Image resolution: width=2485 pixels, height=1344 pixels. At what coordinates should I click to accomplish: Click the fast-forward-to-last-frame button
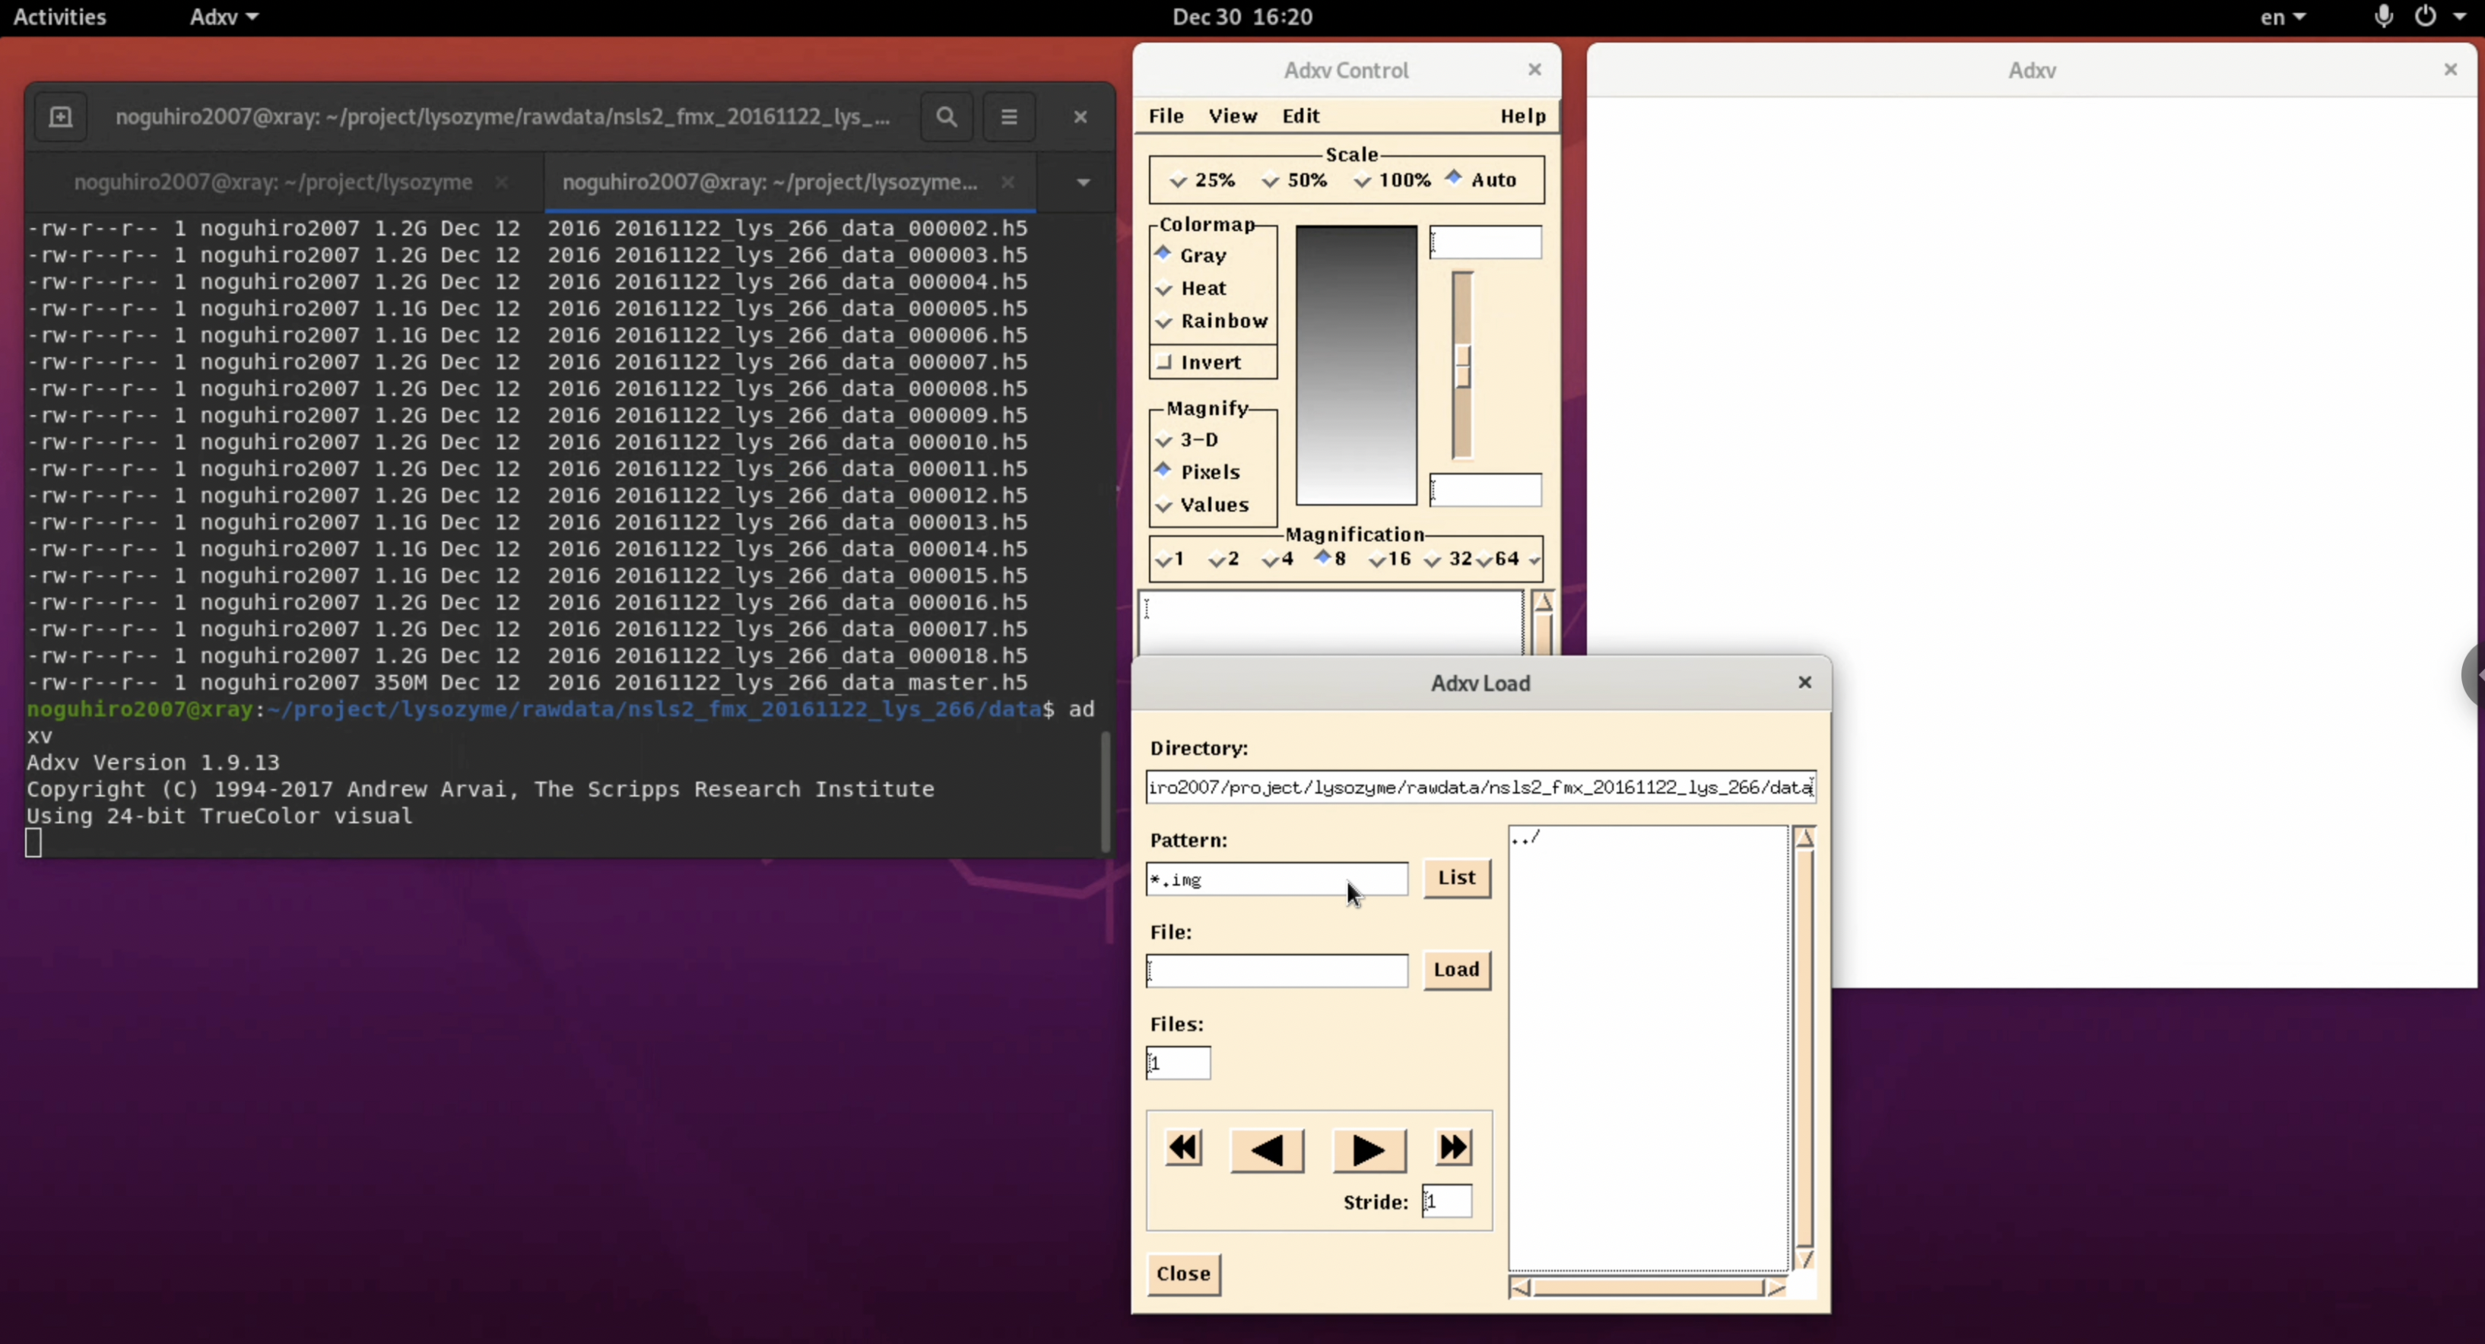pos(1454,1149)
